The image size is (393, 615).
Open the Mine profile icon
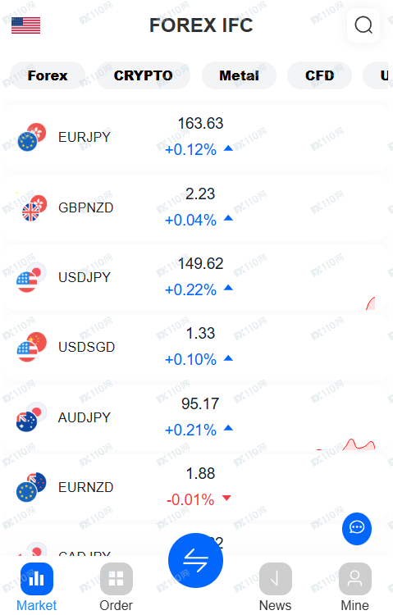(x=355, y=579)
